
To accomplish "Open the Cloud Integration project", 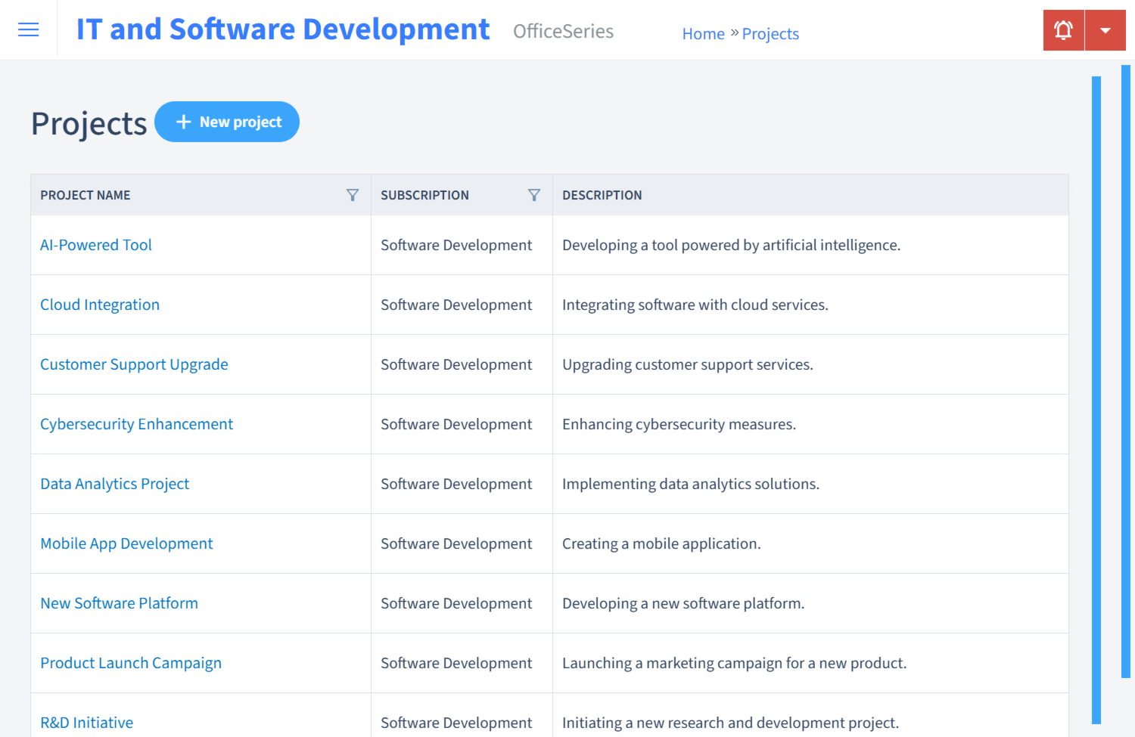I will pyautogui.click(x=99, y=305).
